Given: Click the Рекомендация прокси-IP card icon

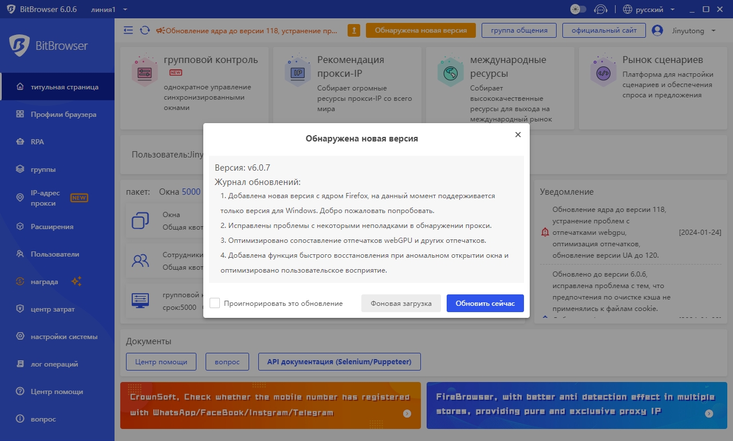Looking at the screenshot, I should click(x=298, y=71).
